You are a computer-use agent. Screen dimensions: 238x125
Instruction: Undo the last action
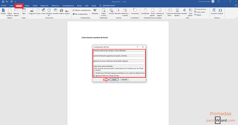pos(7,2)
